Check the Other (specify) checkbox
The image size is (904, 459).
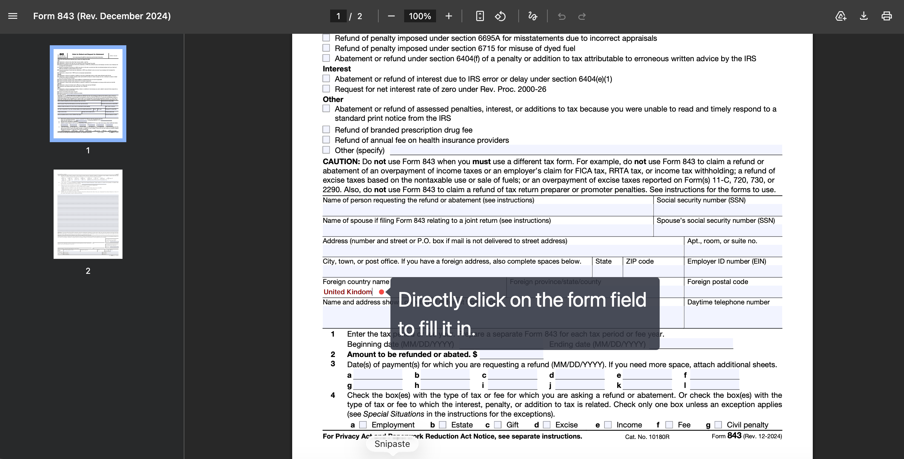pos(326,150)
